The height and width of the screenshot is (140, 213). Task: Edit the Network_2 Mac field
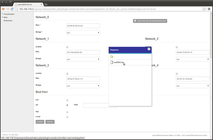(193, 52)
